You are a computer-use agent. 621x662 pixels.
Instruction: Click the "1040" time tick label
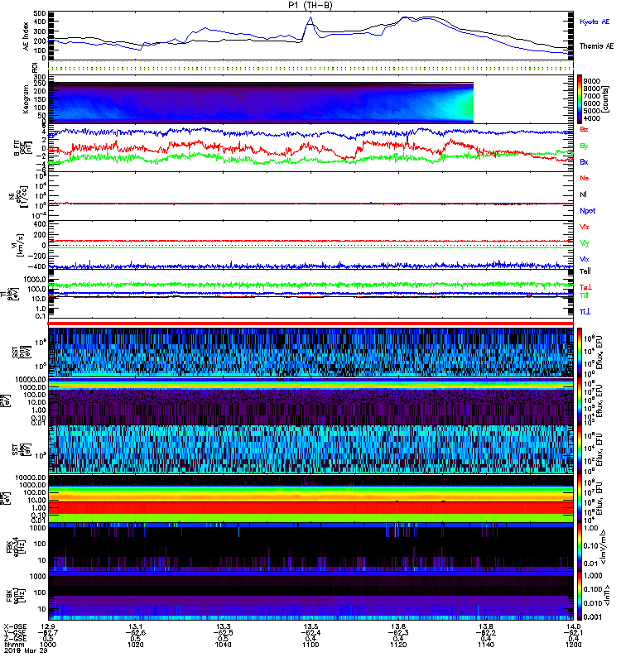coord(223,645)
